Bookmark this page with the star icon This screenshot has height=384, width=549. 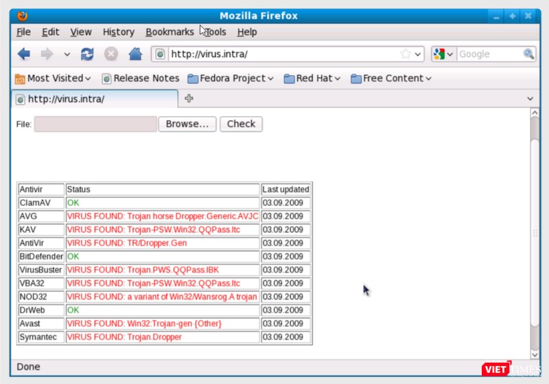(406, 54)
